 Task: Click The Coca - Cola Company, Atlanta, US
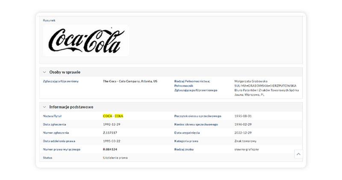pos(130,81)
